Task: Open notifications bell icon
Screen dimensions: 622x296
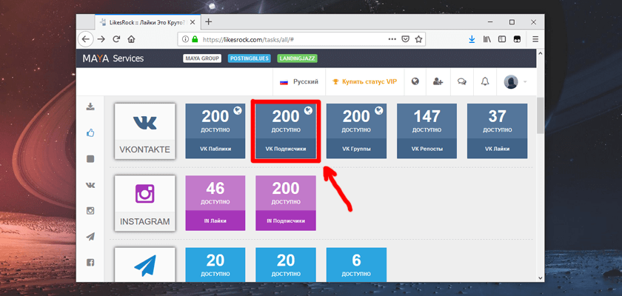Action: point(485,81)
